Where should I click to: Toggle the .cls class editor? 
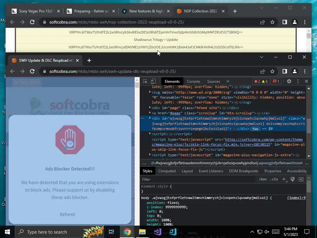click(x=274, y=179)
